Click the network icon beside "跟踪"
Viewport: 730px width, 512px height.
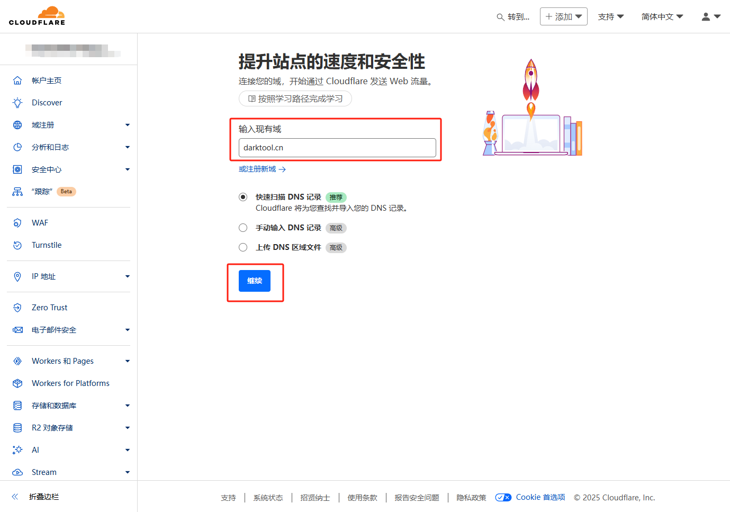point(17,192)
